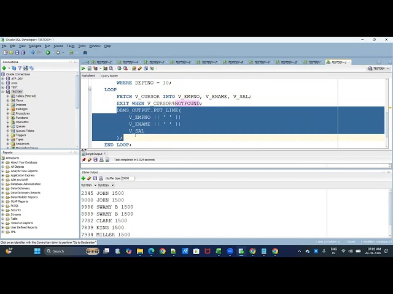Collapse the LOOP code fold marker
This screenshot has width=393, height=294.
(90, 89)
